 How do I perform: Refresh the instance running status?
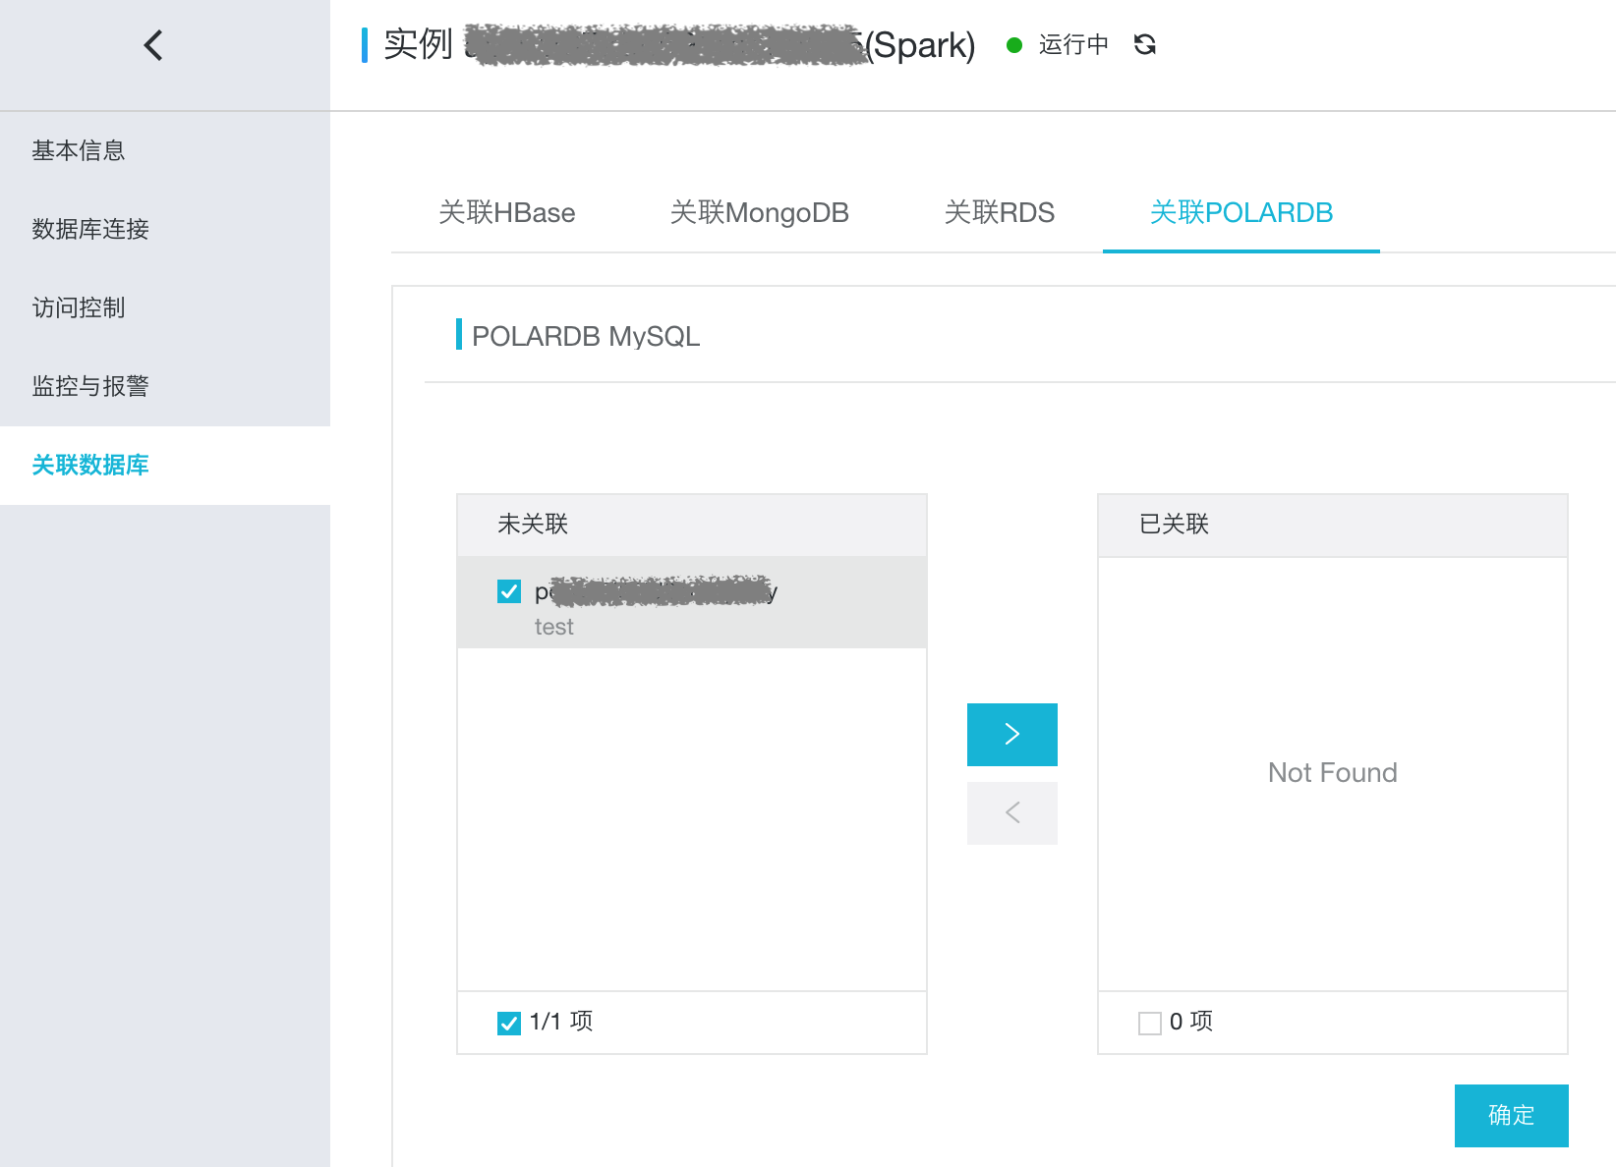tap(1144, 44)
